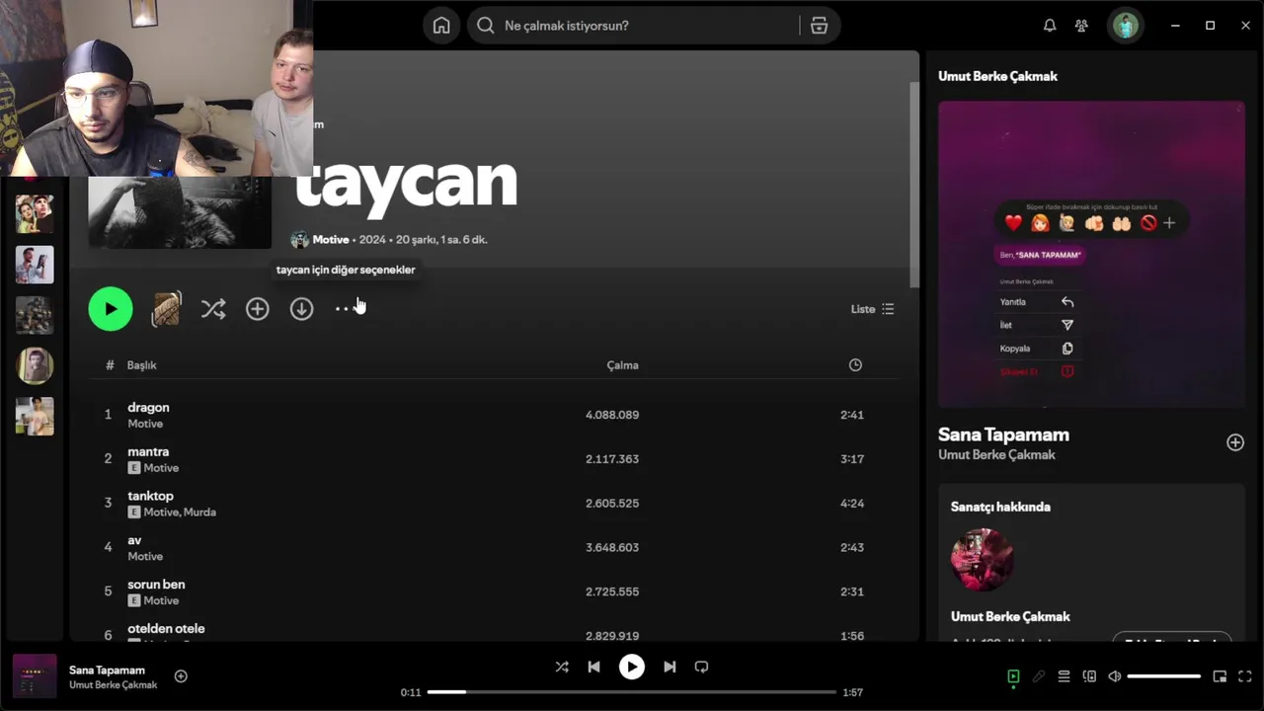This screenshot has width=1264, height=711.
Task: Open round artist thumbnail in sidebar
Action: click(35, 365)
